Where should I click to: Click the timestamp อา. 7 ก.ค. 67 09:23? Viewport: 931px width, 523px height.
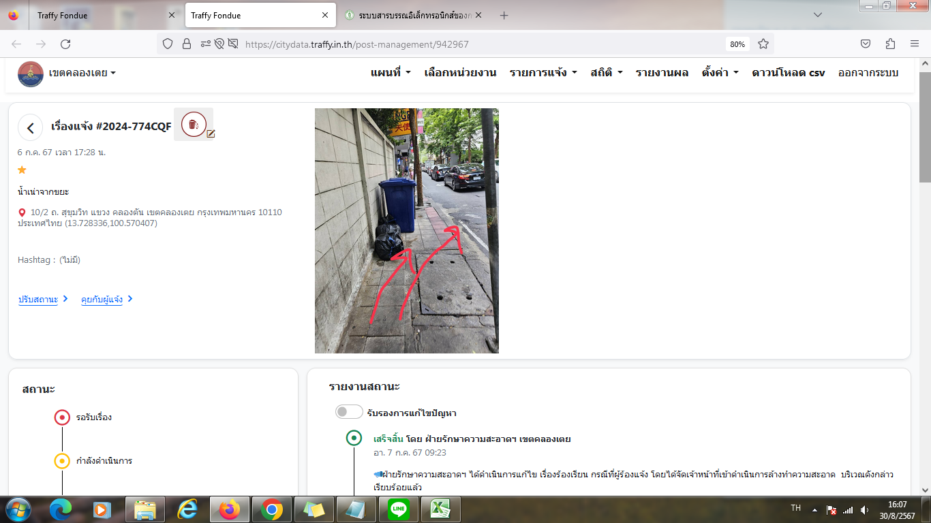[x=410, y=452]
